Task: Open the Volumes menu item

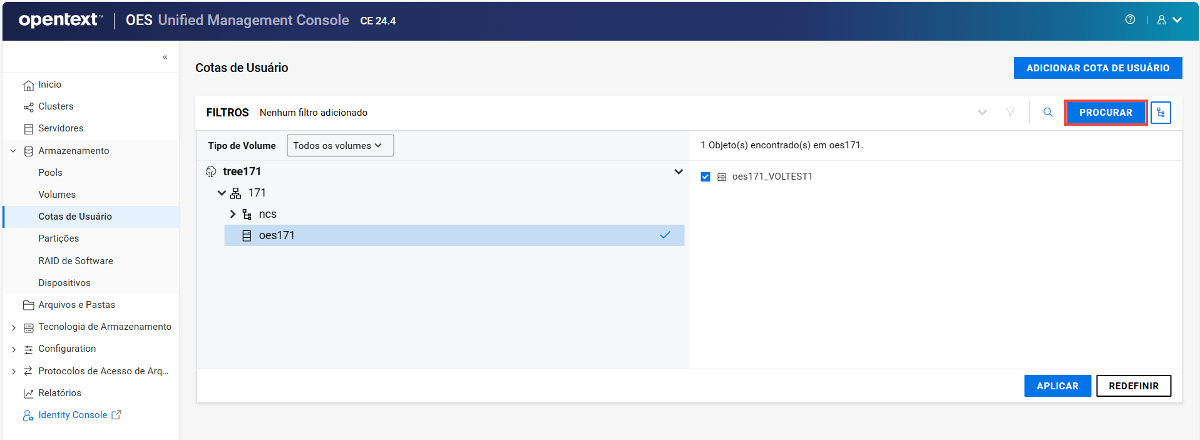Action: click(57, 195)
